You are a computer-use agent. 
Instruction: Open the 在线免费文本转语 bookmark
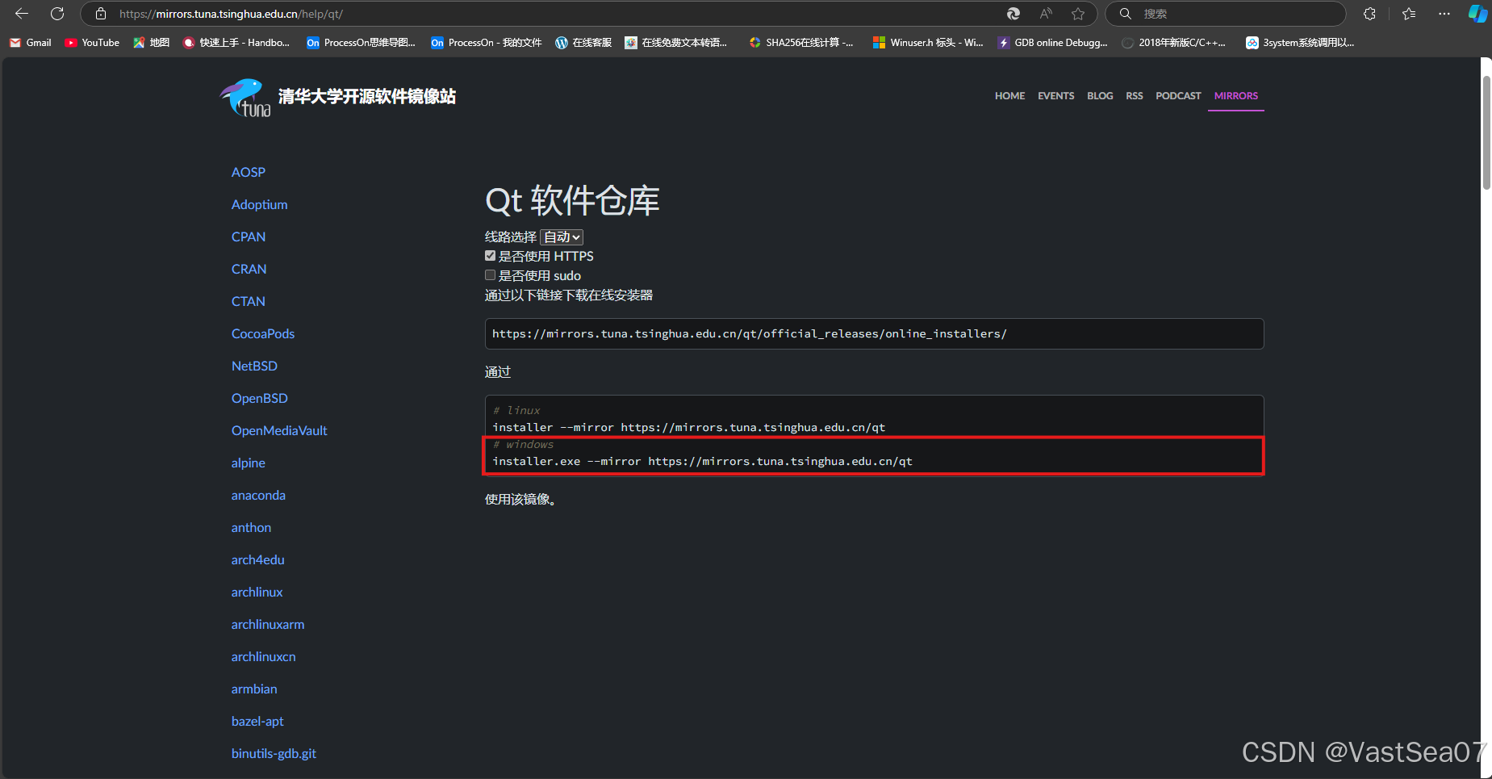coord(676,43)
